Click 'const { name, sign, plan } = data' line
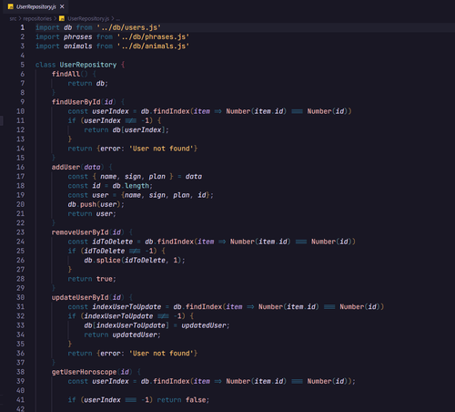Image resolution: width=455 pixels, height=412 pixels. pos(135,177)
